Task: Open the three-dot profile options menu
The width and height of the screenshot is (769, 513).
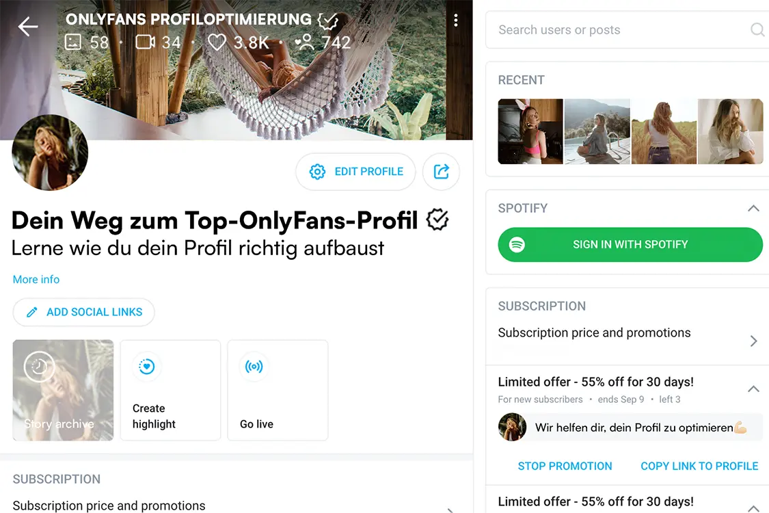Action: [456, 21]
